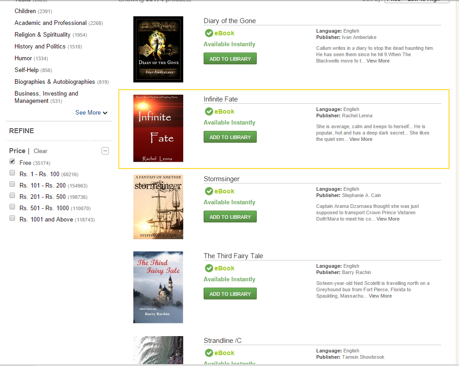Screen dimensions: 459x366
Task: Open the Humor category
Action: coord(23,58)
